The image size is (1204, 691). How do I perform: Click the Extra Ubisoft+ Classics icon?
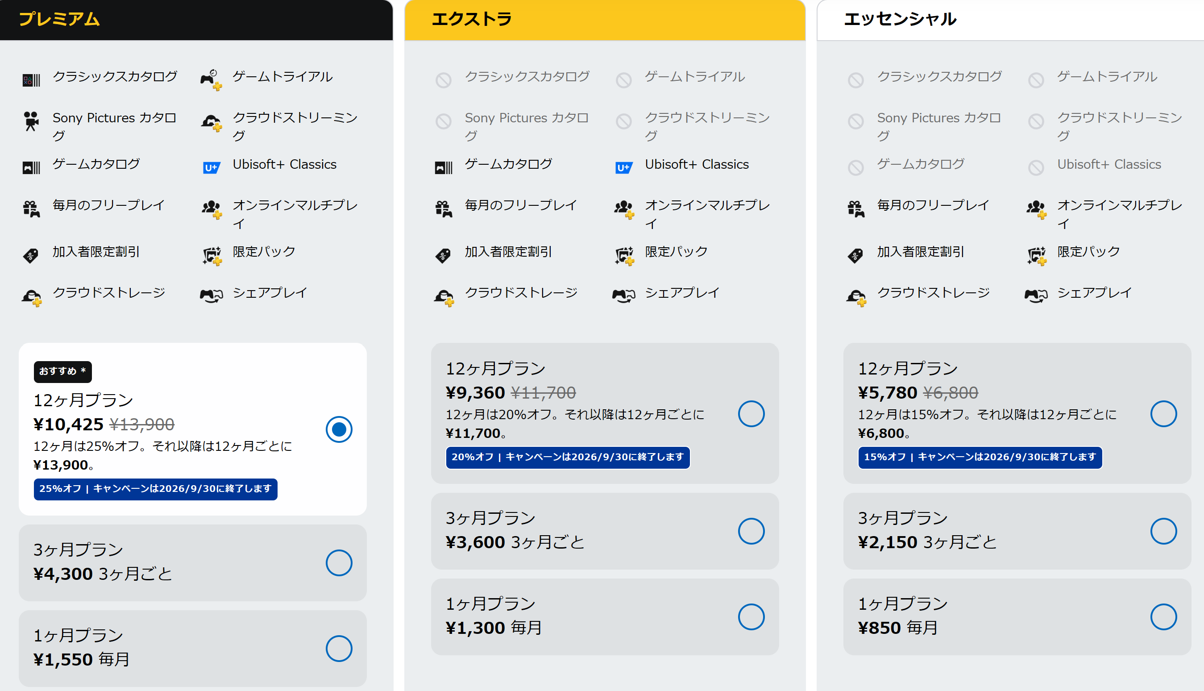coord(623,167)
